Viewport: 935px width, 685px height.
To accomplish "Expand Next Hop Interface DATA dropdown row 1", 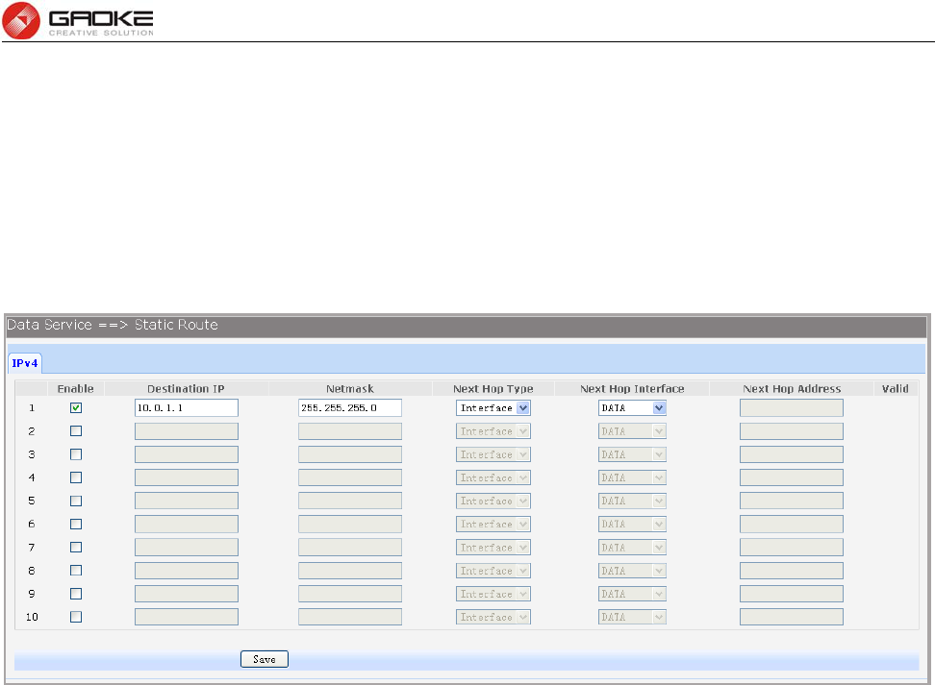I will click(x=632, y=408).
